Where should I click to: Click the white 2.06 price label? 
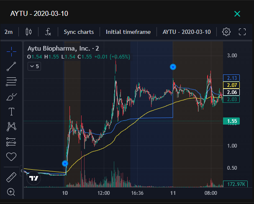click(x=231, y=92)
